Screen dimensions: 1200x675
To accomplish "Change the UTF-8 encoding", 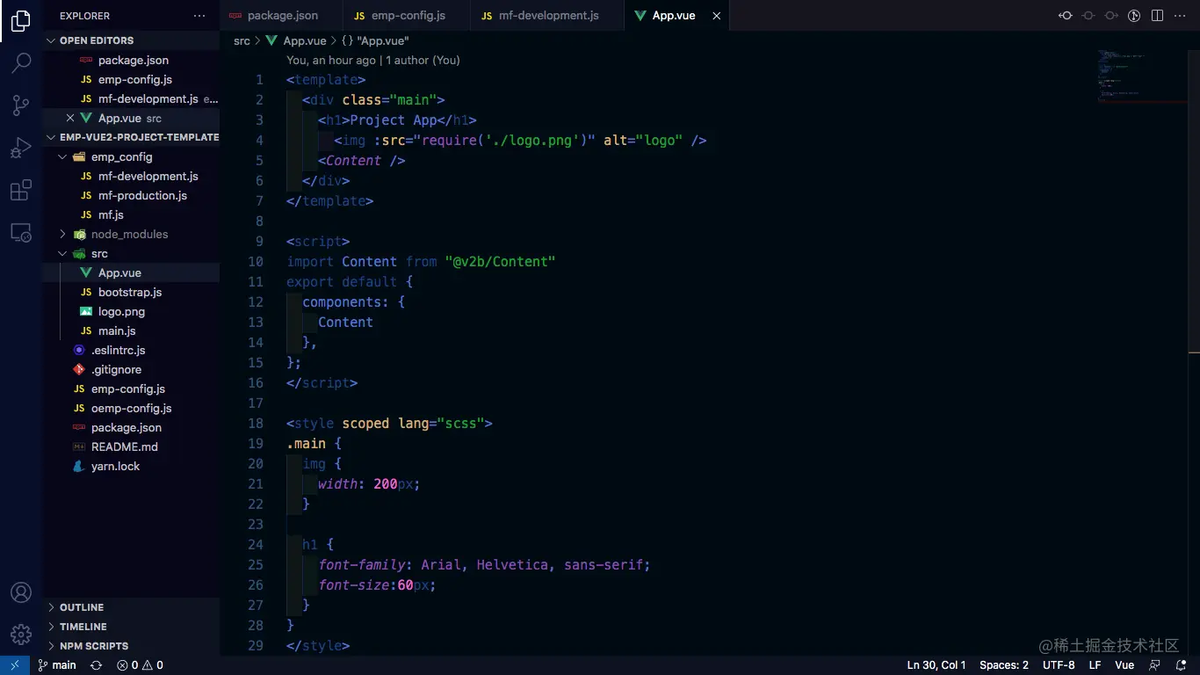I will click(1059, 665).
